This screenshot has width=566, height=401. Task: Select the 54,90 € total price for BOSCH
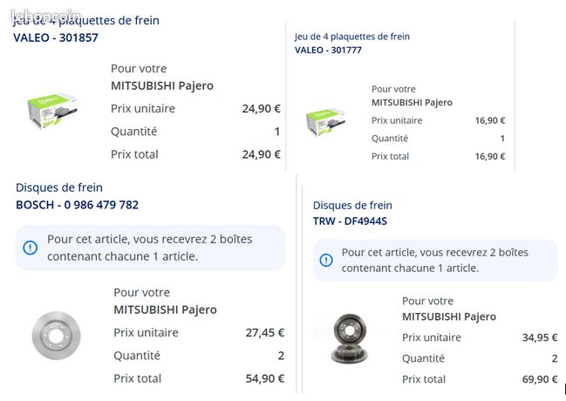click(x=264, y=378)
